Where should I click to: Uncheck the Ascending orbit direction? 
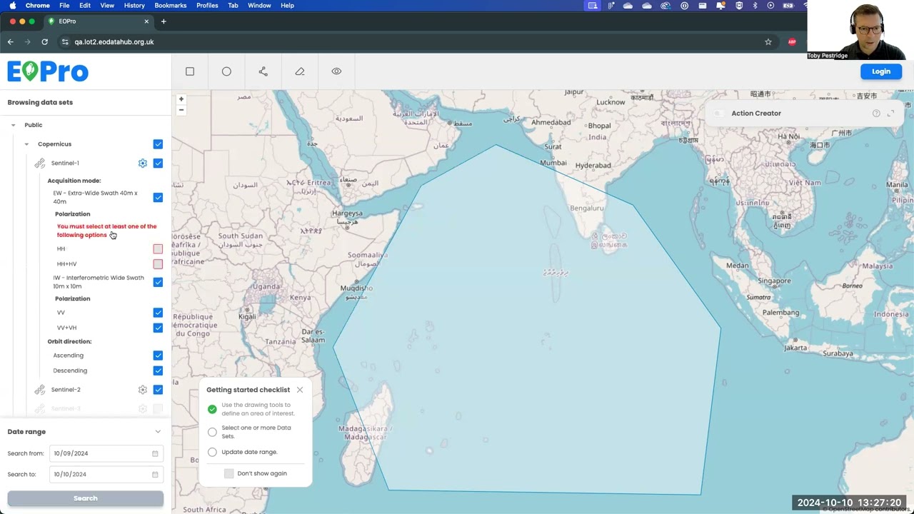158,356
